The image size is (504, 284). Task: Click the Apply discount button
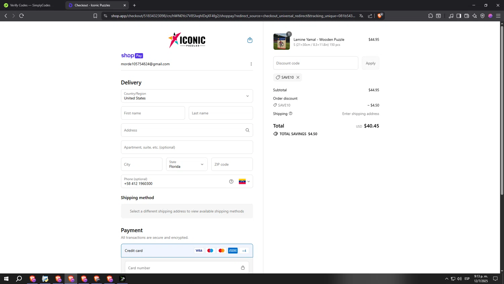pyautogui.click(x=371, y=63)
